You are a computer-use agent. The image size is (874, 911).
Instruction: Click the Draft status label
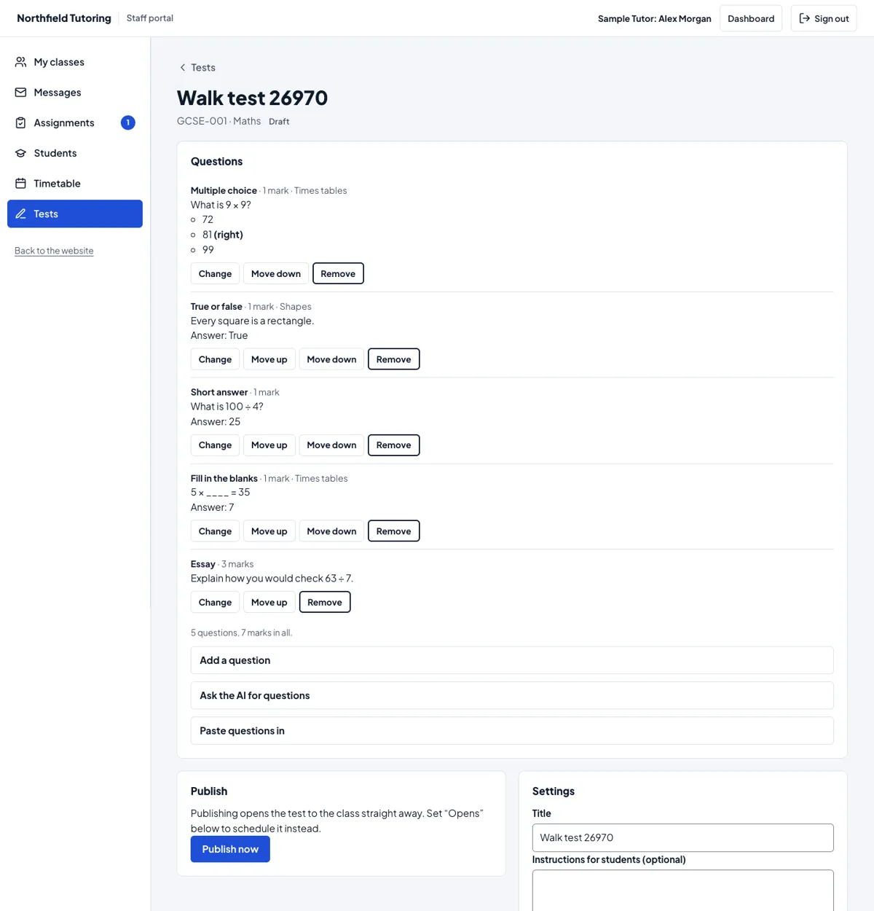(x=279, y=122)
